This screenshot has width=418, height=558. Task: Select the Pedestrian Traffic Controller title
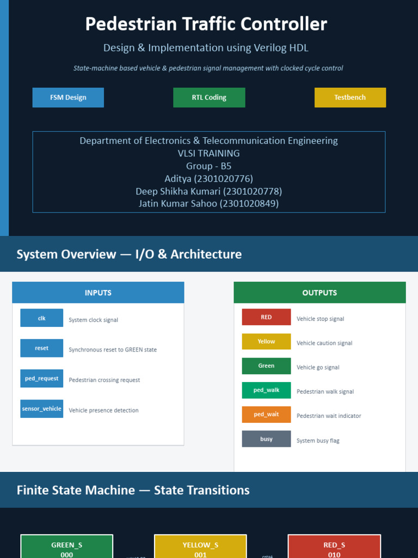point(206,24)
